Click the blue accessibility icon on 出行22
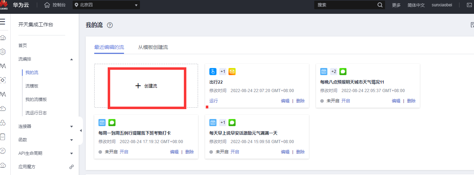Screen dimensions: 474x175 coord(213,72)
